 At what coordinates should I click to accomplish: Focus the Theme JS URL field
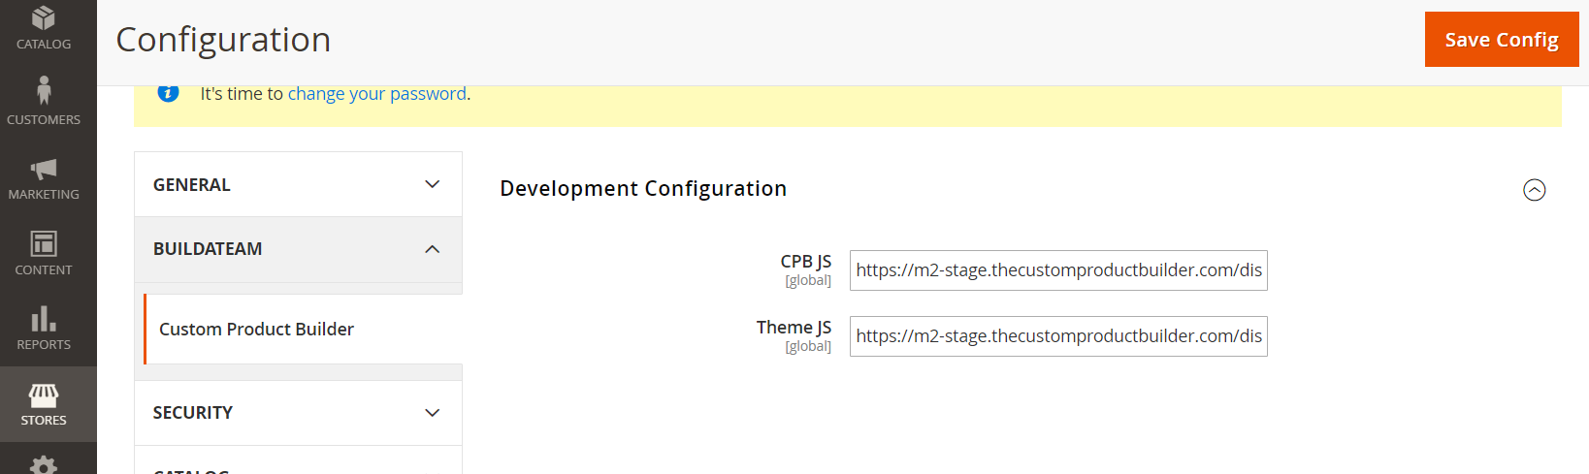1058,336
